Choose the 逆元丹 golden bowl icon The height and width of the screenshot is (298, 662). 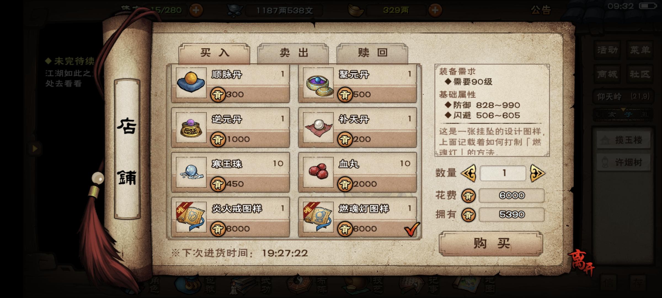tap(191, 127)
